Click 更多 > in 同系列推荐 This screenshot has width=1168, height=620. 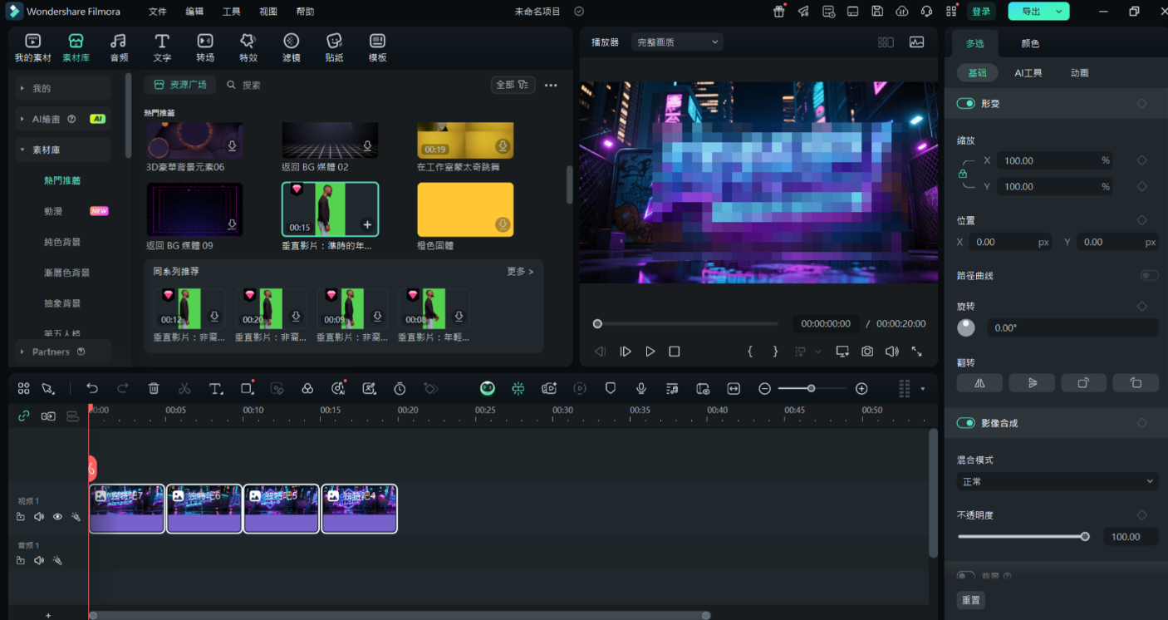click(x=520, y=272)
